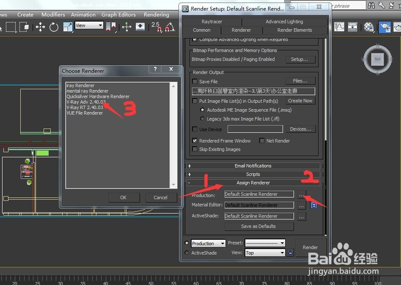Select the Rectangular Selection Region tool
401x285 pixels.
[x=11, y=27]
